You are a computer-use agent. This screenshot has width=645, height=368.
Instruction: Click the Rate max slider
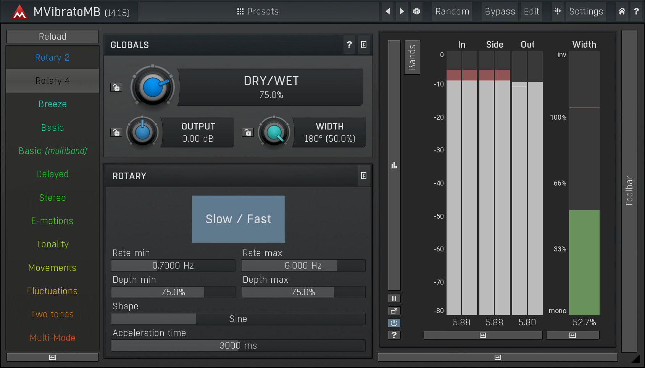tap(303, 266)
